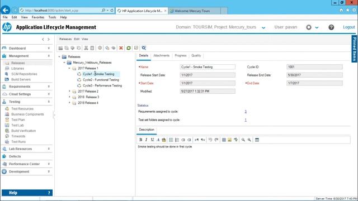Click the red X Delete icon

(x=121, y=48)
